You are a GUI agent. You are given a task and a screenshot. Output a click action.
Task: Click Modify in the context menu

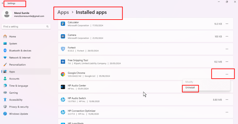[189, 82]
